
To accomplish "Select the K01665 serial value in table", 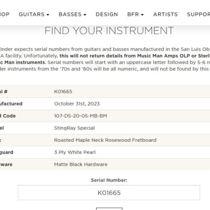I will coord(63,91).
